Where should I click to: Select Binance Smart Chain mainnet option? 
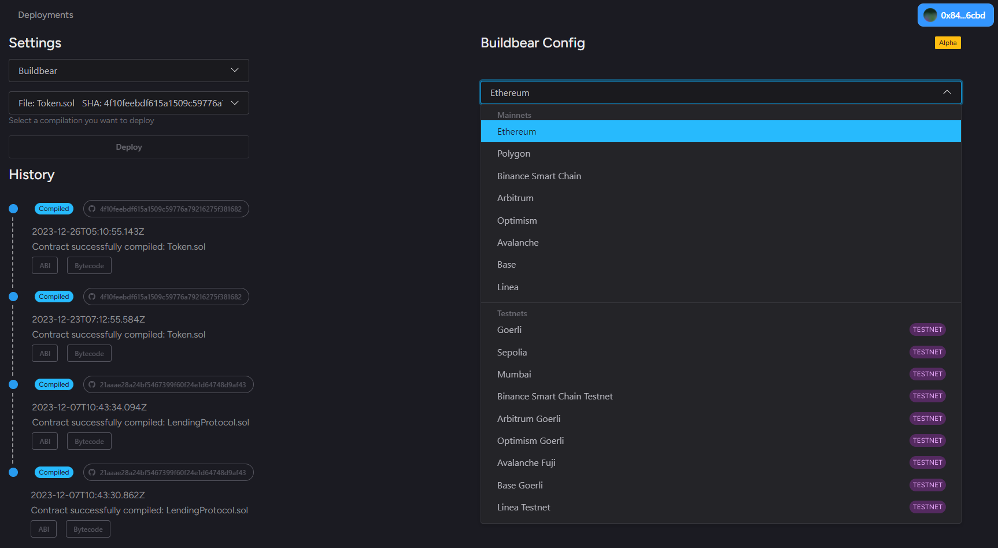(x=721, y=176)
